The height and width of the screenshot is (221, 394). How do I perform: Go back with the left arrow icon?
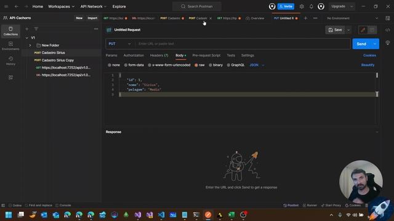(x=17, y=7)
